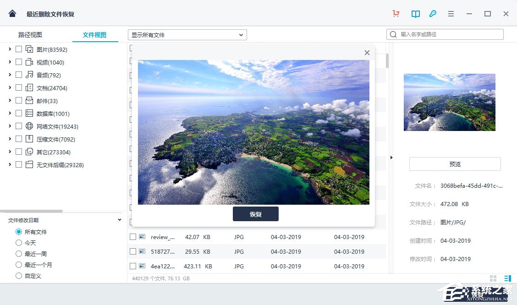Select the 今天 date filter option
Viewport: 517px width, 305px height.
click(x=19, y=243)
